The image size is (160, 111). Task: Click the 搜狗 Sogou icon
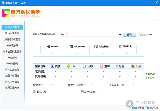click(x=101, y=66)
